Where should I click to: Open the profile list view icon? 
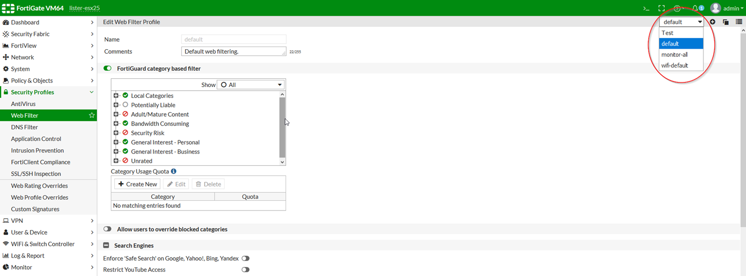(x=739, y=22)
